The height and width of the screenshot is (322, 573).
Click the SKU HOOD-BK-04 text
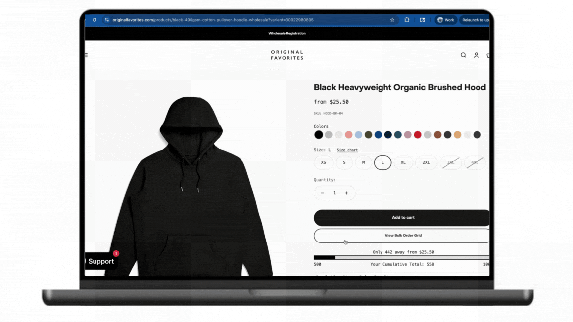(328, 113)
